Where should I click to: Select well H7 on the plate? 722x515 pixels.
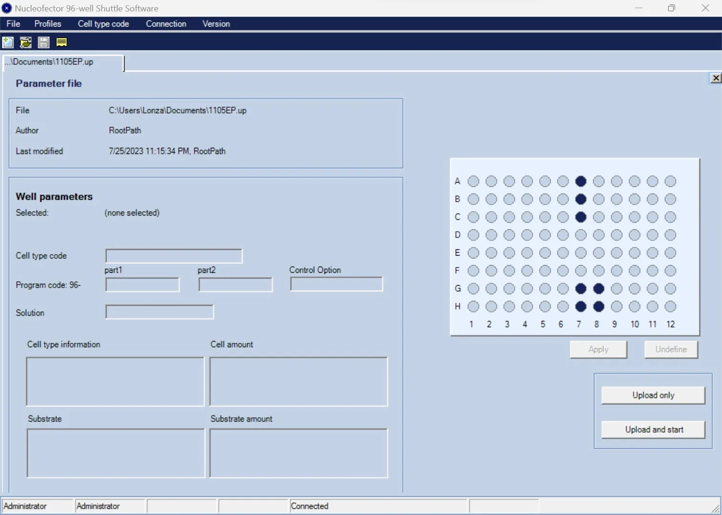tap(581, 307)
